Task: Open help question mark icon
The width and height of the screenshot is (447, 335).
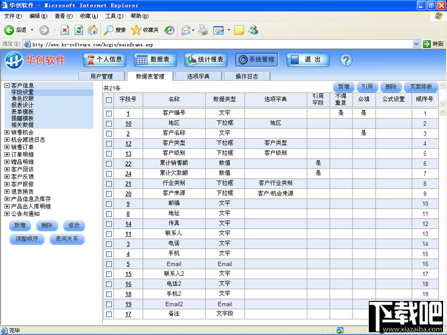Action: [346, 60]
